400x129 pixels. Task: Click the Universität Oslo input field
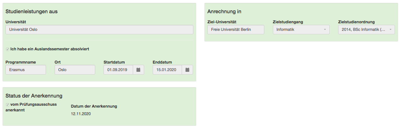point(99,30)
